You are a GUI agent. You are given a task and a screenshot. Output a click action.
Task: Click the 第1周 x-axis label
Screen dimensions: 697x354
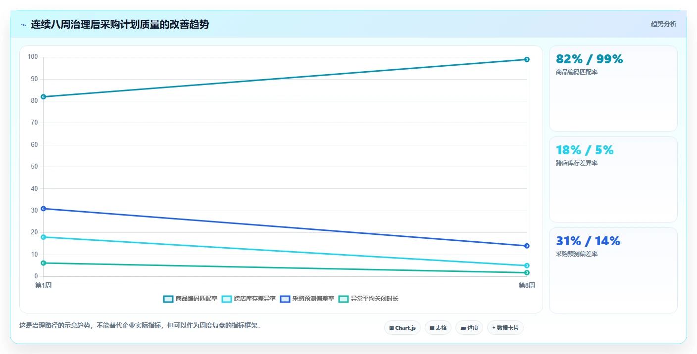click(44, 285)
